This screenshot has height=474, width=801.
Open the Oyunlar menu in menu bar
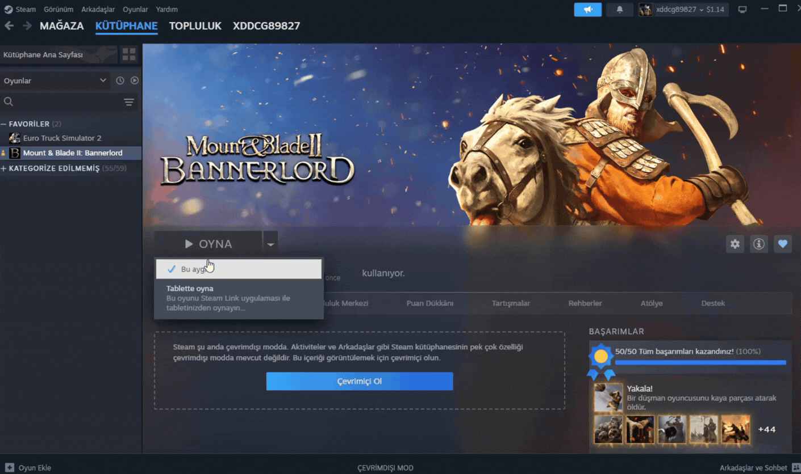tap(135, 9)
